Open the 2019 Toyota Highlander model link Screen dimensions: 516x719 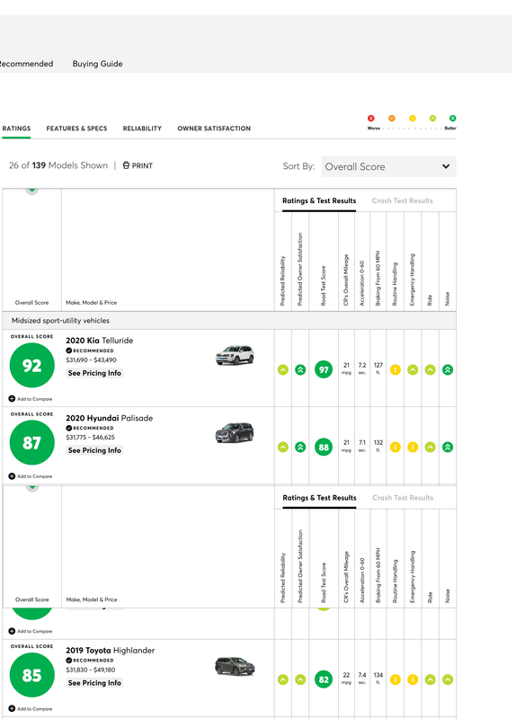point(110,651)
